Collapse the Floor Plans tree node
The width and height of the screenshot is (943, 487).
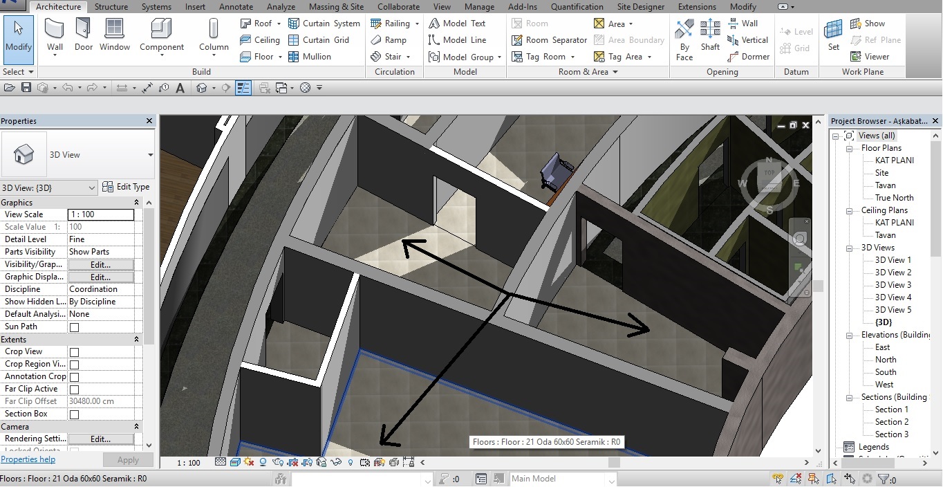pos(849,148)
